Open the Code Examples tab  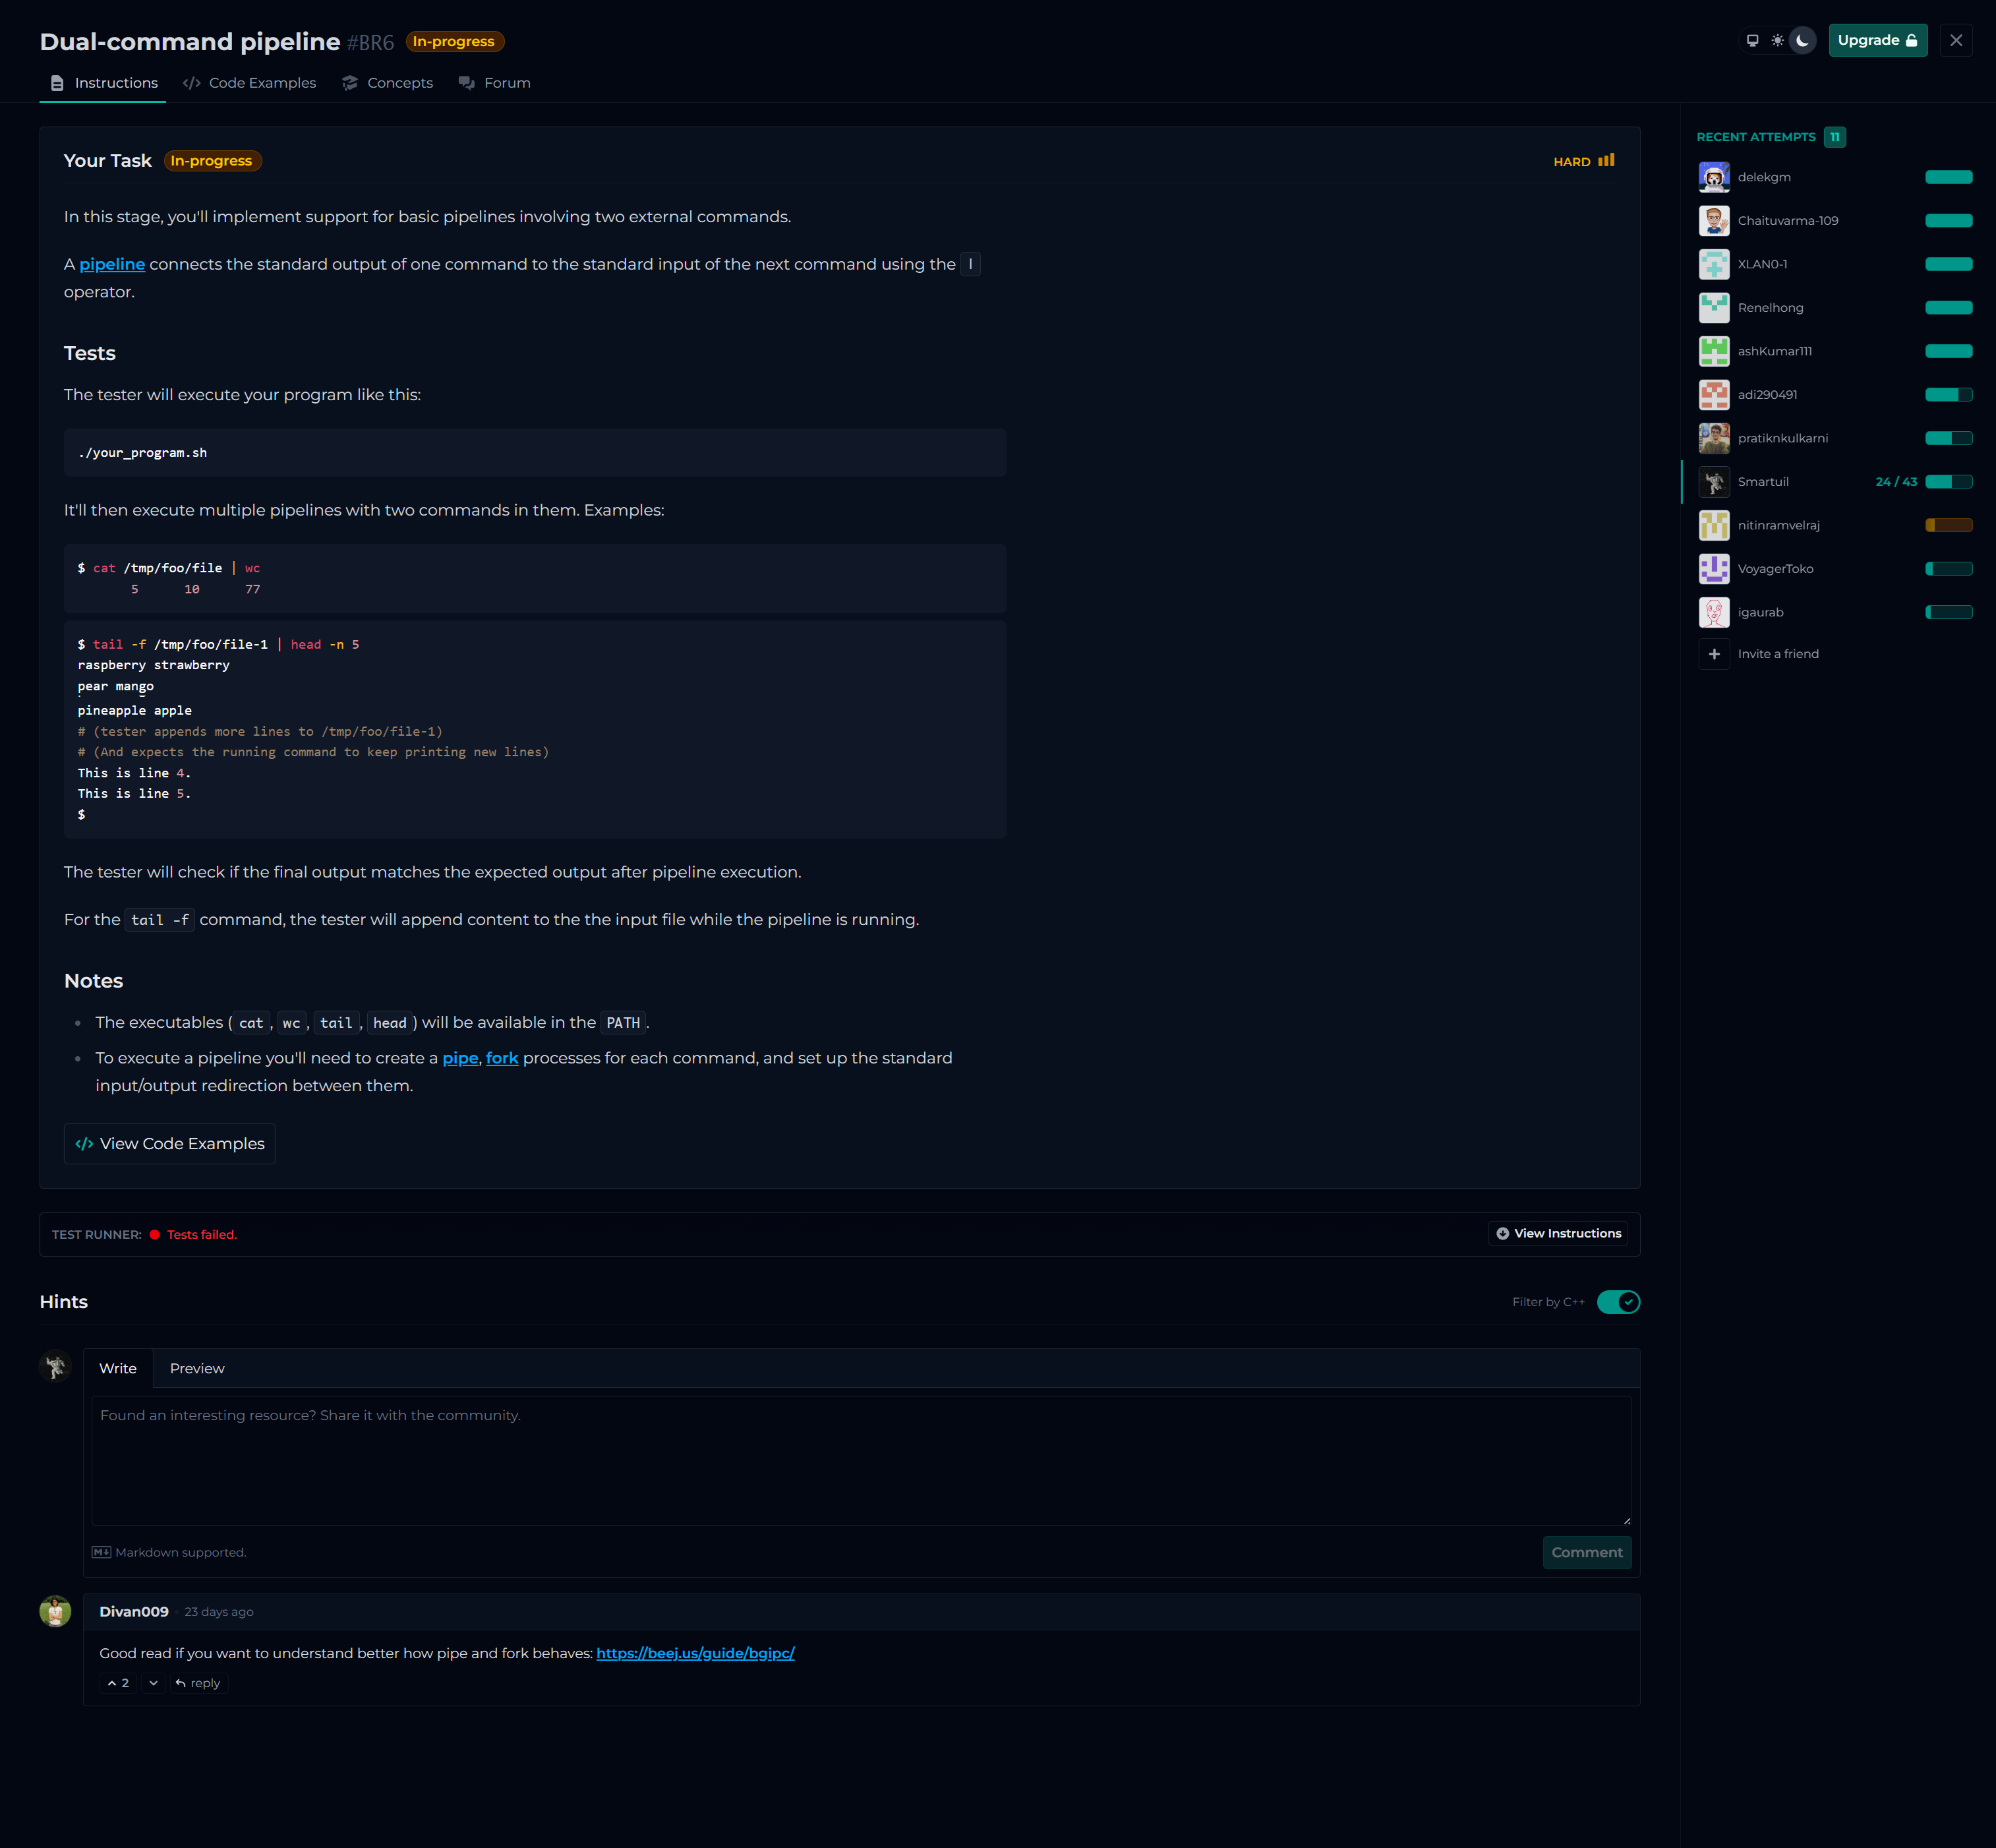coord(250,83)
